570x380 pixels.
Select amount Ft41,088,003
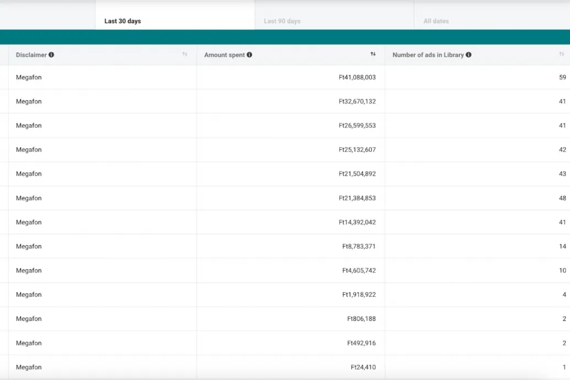357,78
